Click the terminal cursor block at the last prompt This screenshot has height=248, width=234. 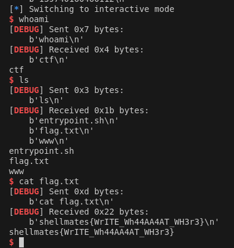pyautogui.click(x=21, y=242)
